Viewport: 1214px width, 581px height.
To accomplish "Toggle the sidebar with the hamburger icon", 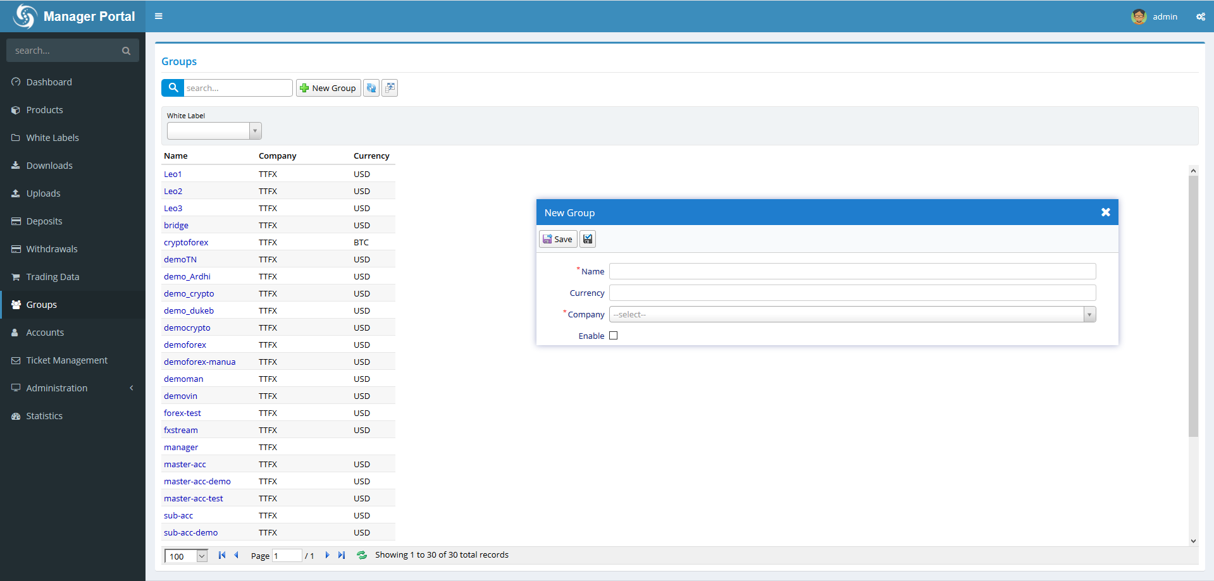I will point(159,16).
